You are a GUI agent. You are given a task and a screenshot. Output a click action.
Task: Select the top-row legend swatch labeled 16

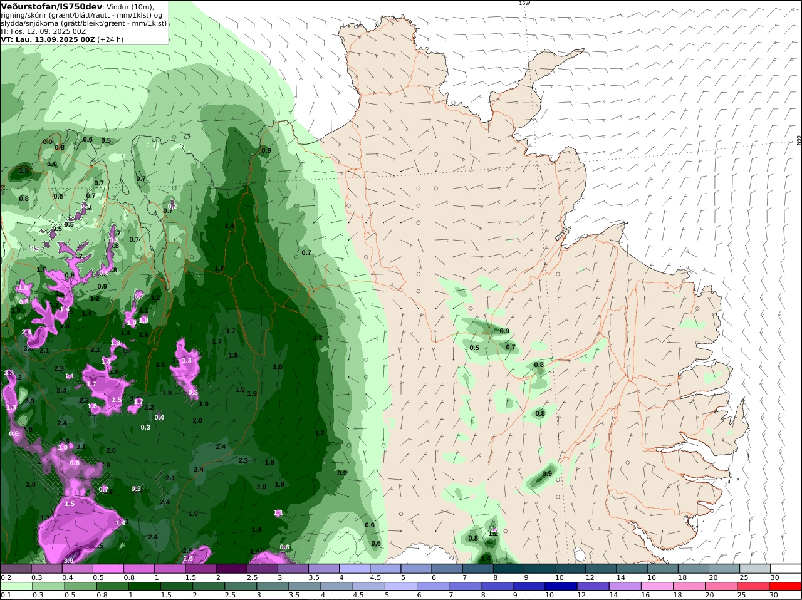click(x=663, y=569)
